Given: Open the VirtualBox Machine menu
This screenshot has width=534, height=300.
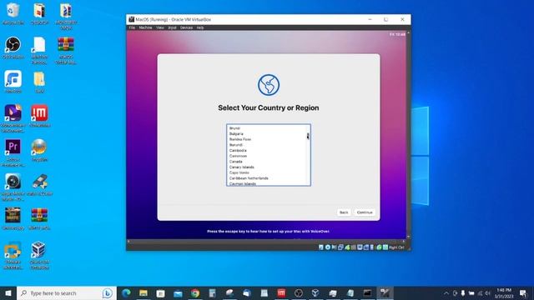Looking at the screenshot, I should [145, 27].
